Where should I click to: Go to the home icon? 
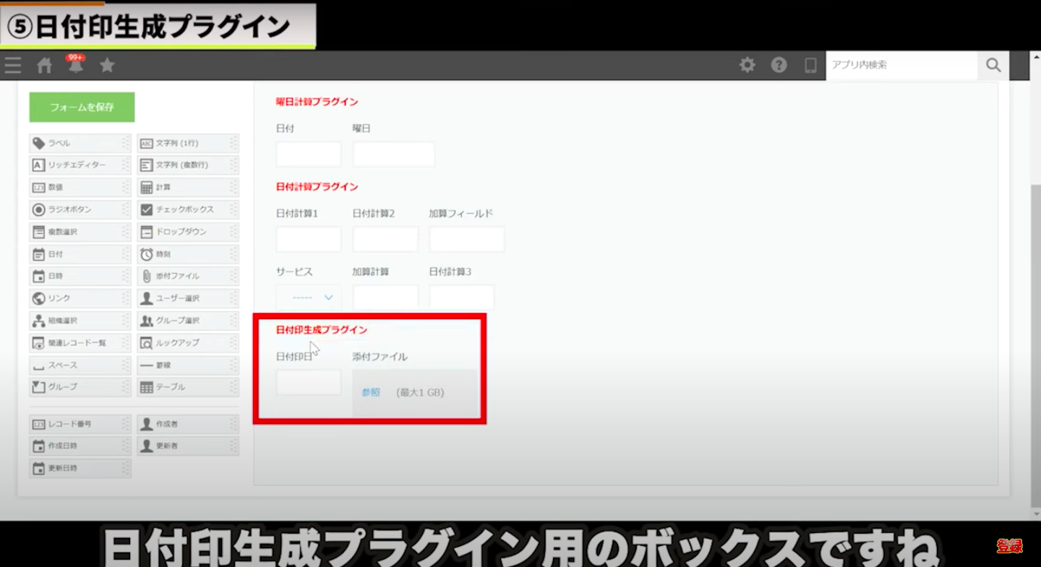[x=45, y=65]
